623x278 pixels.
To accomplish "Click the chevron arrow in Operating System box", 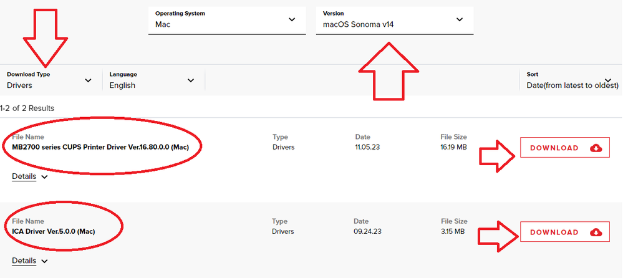I will [x=292, y=19].
